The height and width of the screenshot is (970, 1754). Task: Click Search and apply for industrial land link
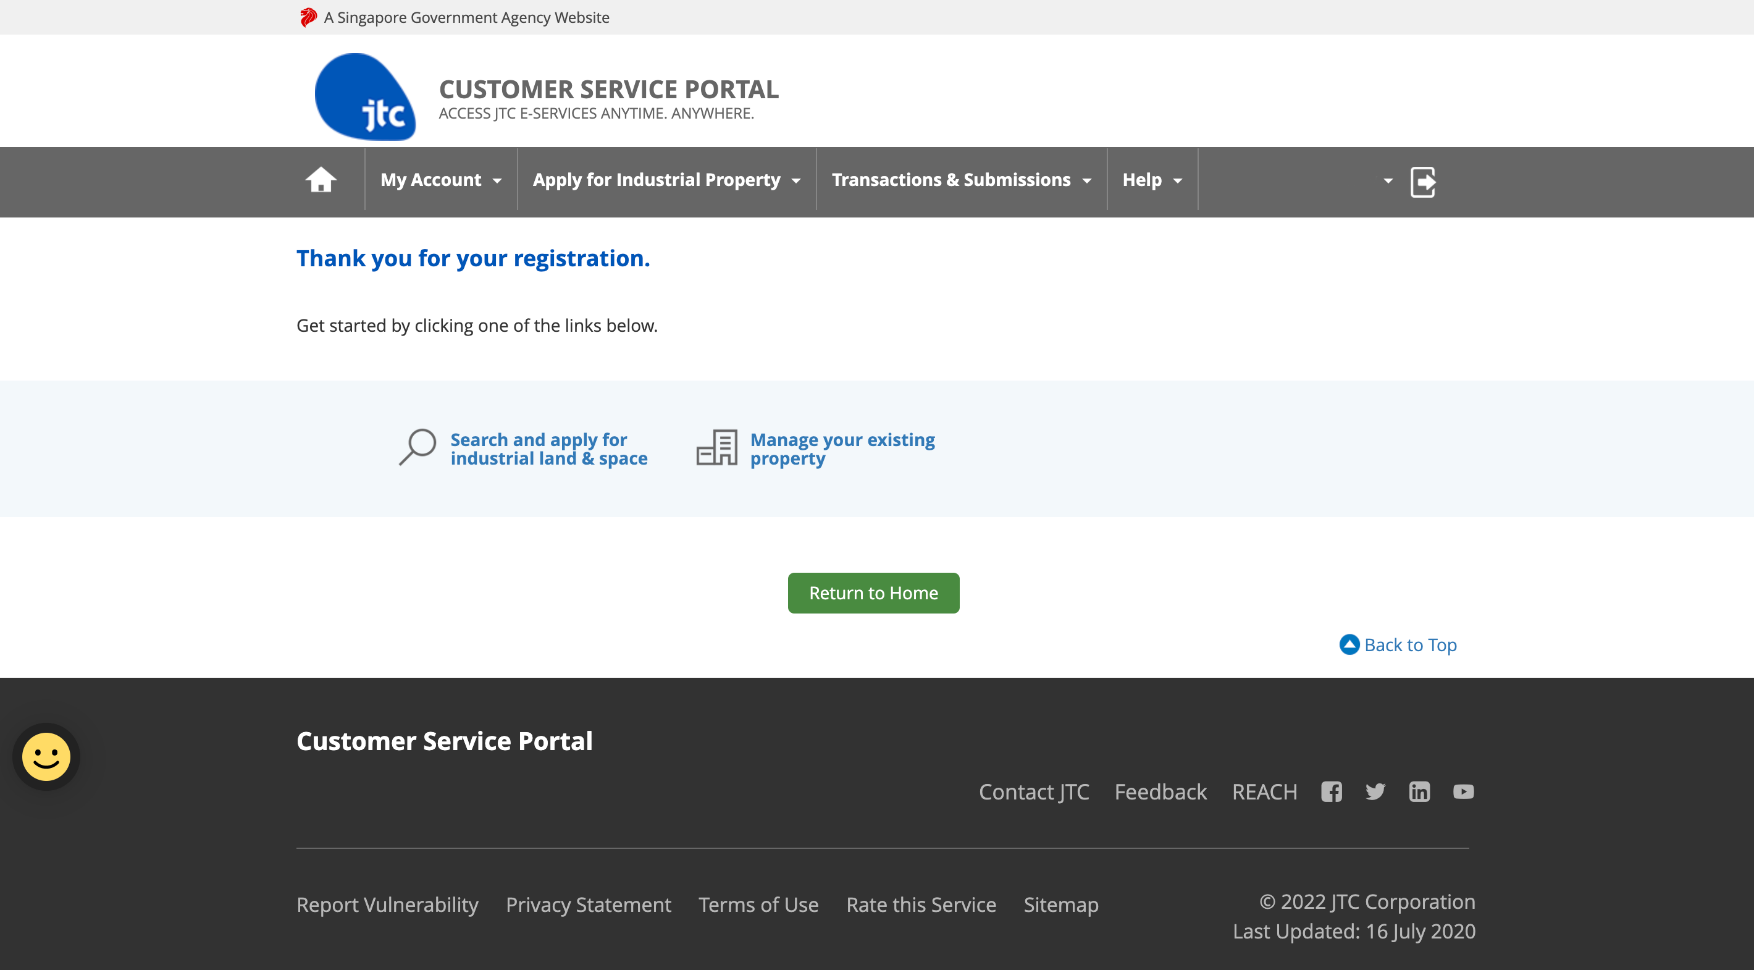pos(549,449)
